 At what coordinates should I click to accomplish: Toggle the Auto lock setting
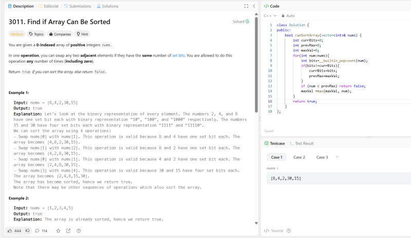[288, 16]
